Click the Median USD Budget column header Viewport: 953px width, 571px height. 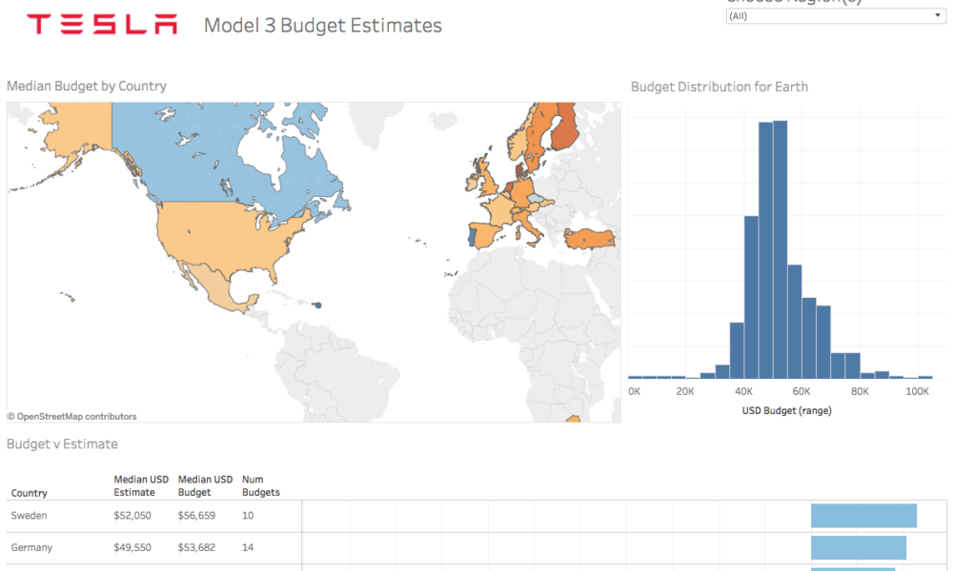tap(205, 485)
